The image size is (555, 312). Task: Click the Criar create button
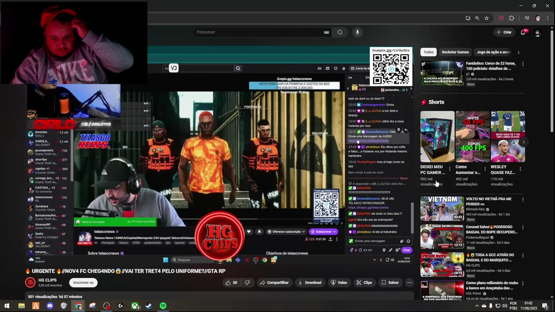504,32
